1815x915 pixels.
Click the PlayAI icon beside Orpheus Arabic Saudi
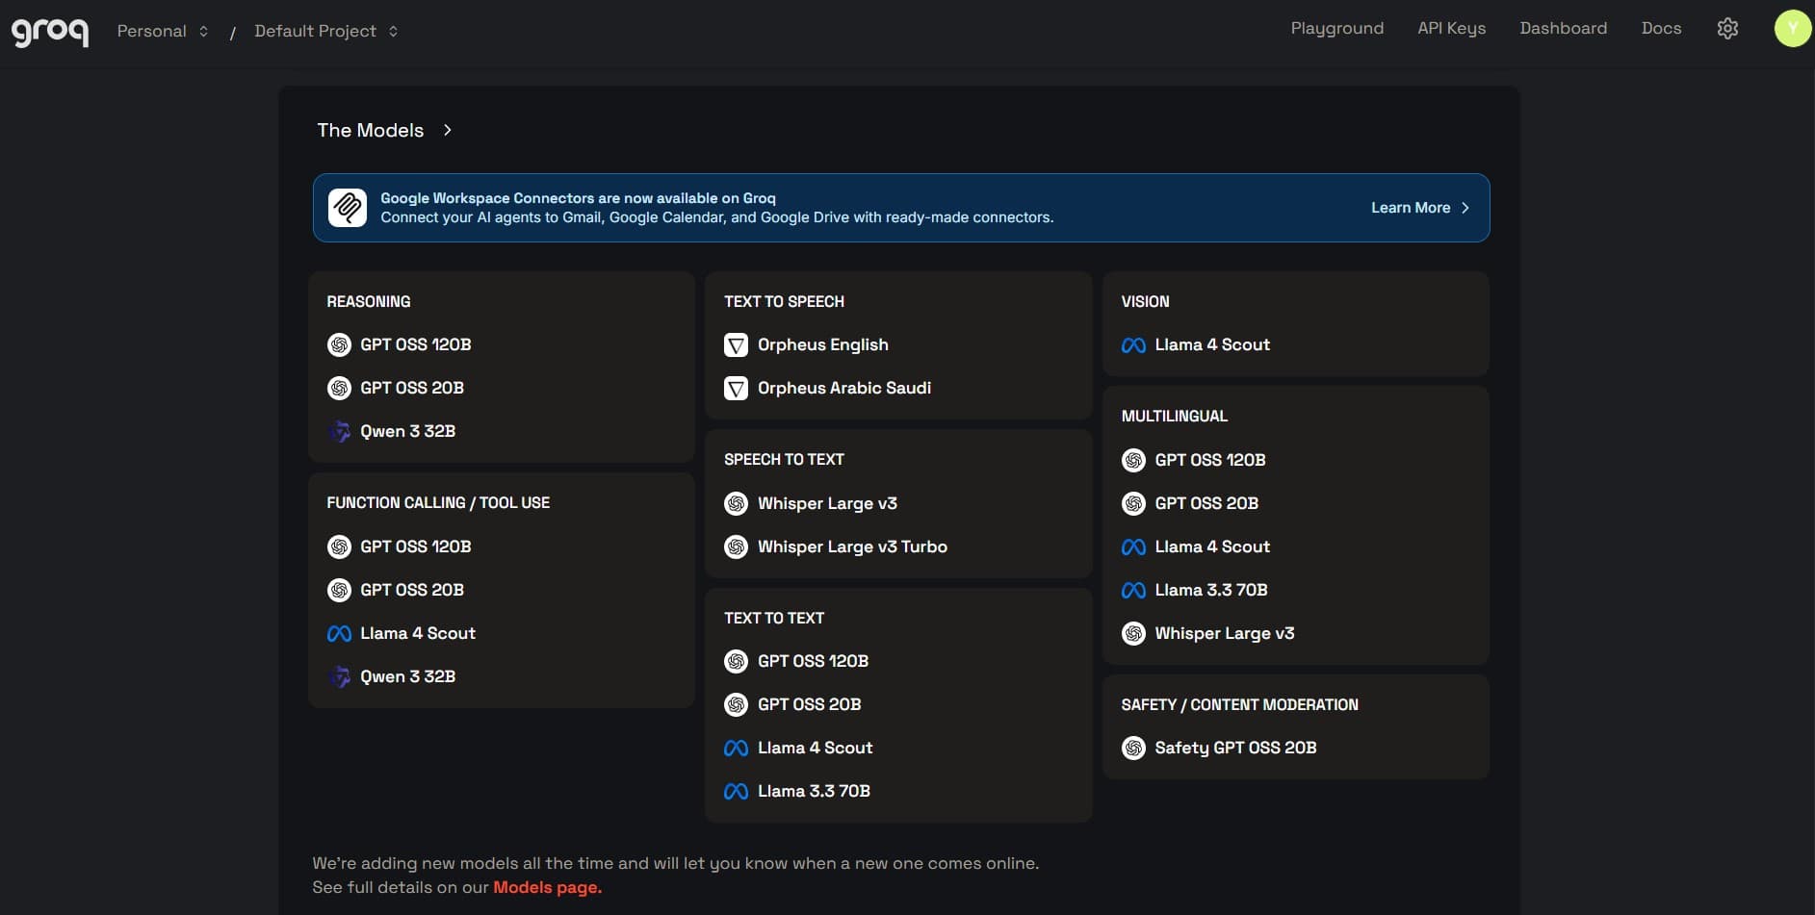(x=736, y=388)
